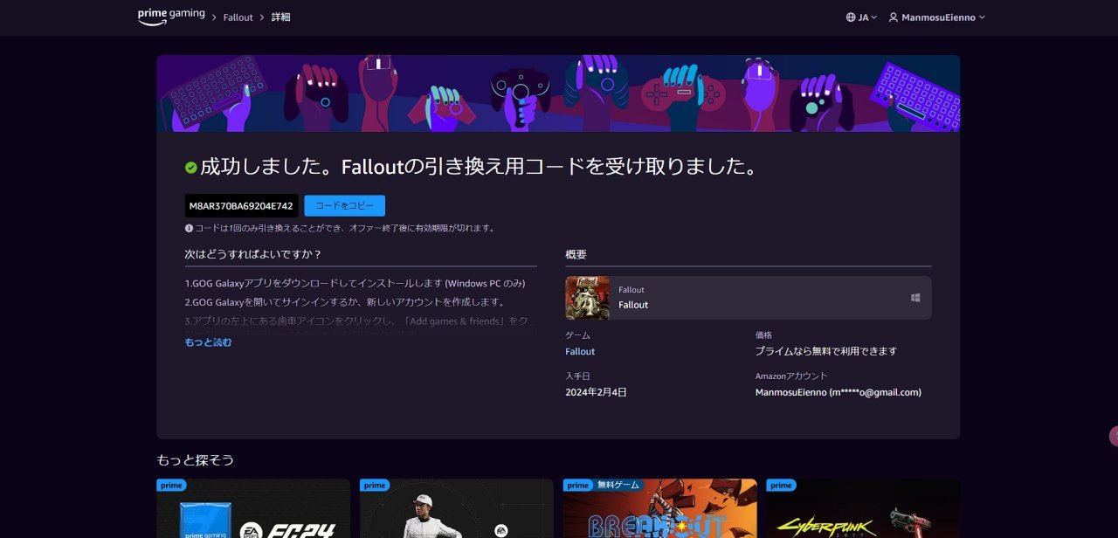Click the prime badge on the Breakout card
Viewport: 1118px width, 538px height.
click(x=578, y=485)
